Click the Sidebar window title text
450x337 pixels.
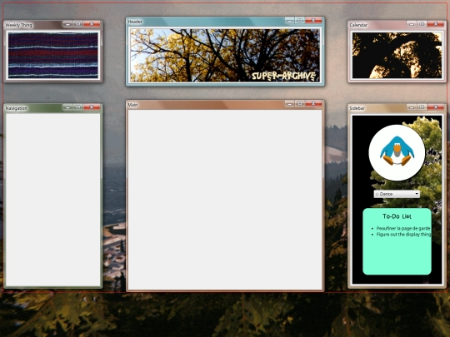tap(357, 108)
